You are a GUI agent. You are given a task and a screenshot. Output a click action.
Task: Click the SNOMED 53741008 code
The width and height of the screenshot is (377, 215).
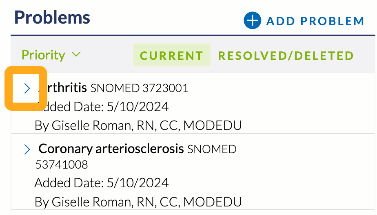[x=136, y=157]
